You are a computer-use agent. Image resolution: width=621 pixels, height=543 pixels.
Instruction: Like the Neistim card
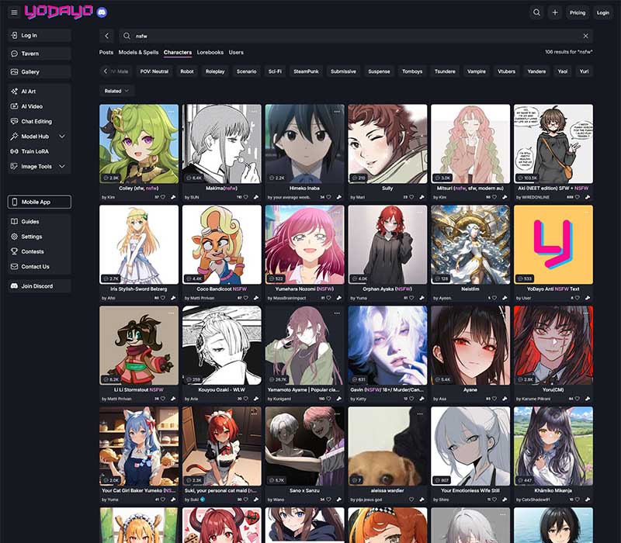click(494, 298)
